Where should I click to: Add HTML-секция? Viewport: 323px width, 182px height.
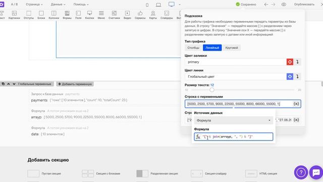coord(261,173)
